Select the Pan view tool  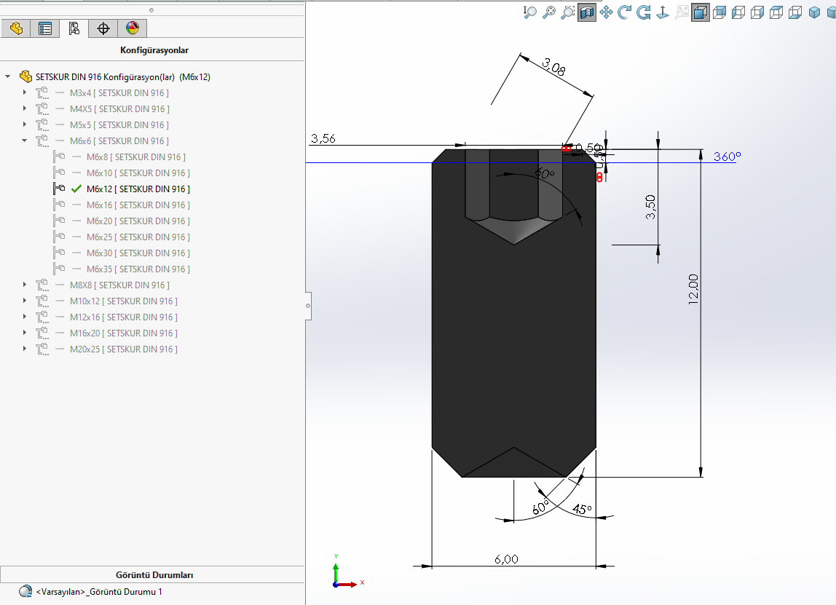tap(606, 12)
